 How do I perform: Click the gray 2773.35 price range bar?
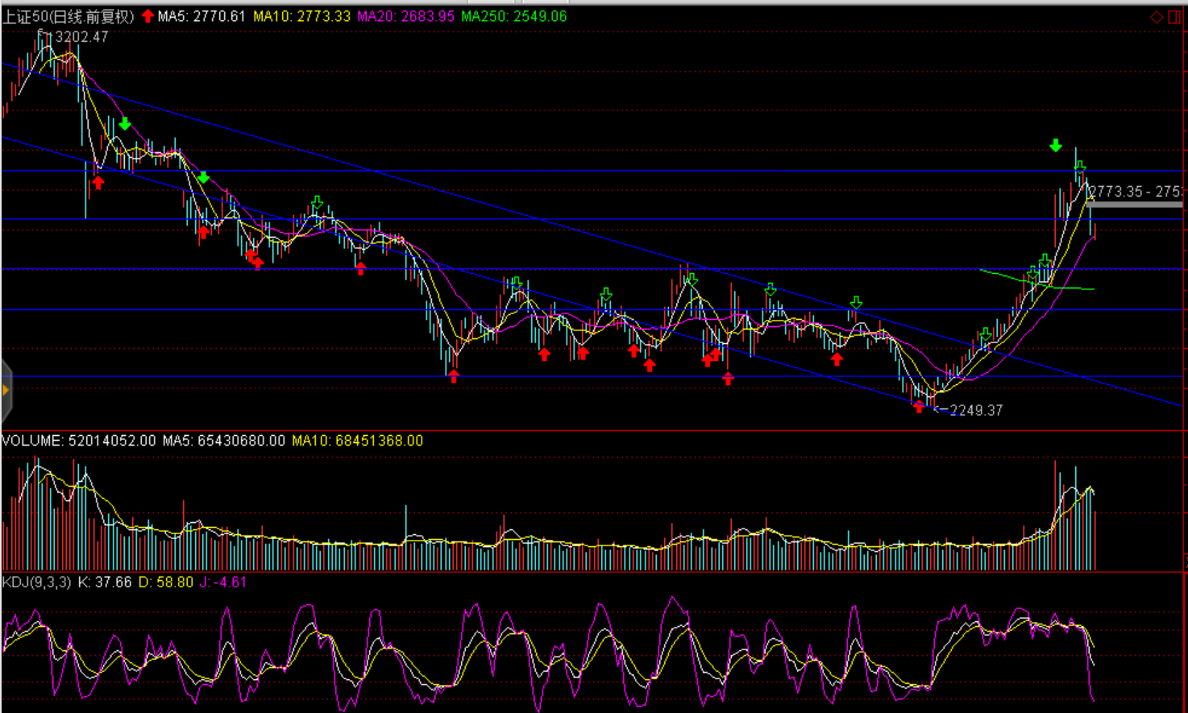point(1135,204)
